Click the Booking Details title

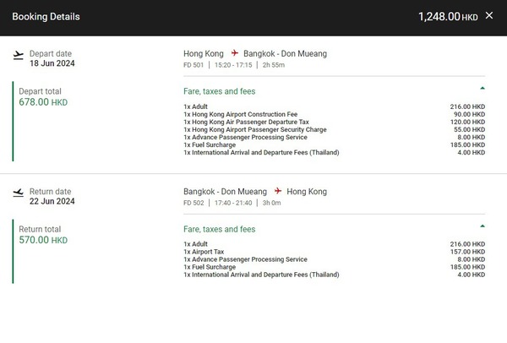[x=46, y=17]
